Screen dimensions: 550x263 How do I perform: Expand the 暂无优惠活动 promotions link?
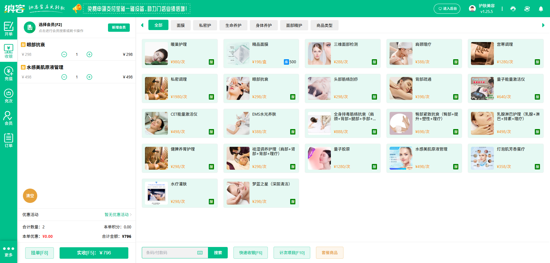click(x=118, y=215)
